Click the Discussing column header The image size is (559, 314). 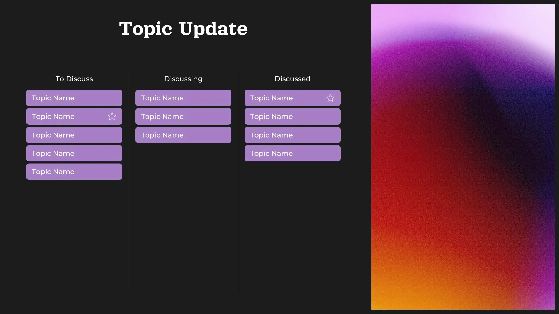tap(183, 78)
